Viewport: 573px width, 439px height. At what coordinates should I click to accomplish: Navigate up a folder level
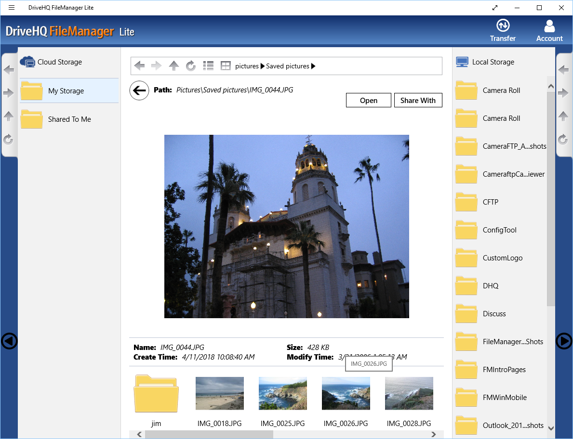click(173, 65)
